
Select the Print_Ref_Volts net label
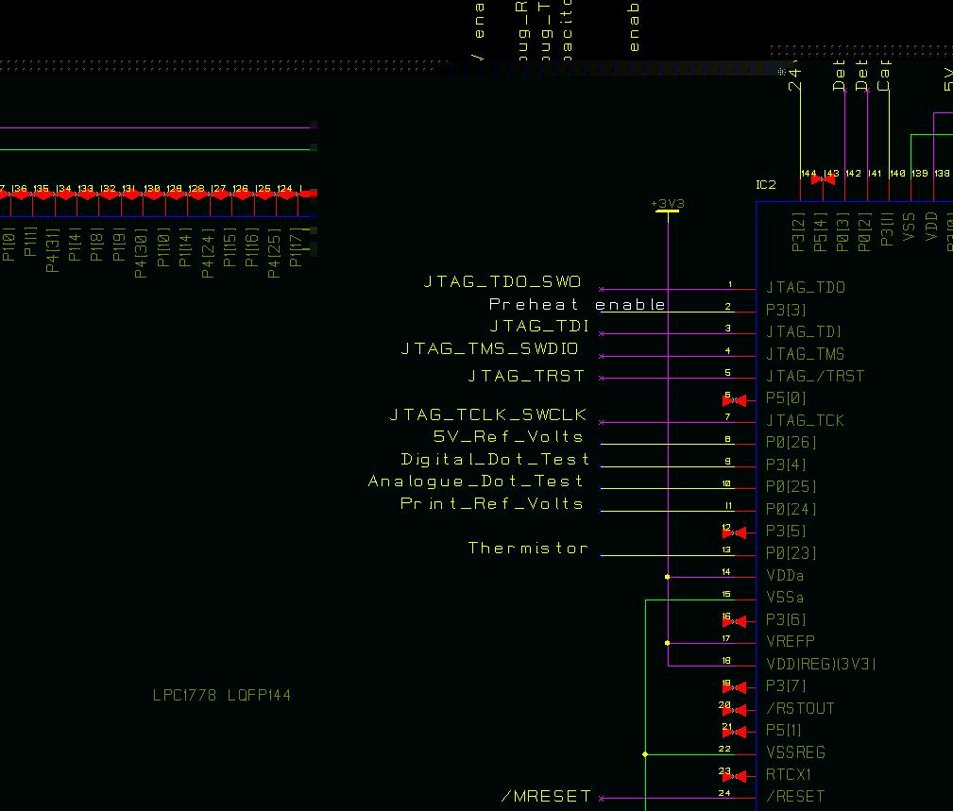492,503
